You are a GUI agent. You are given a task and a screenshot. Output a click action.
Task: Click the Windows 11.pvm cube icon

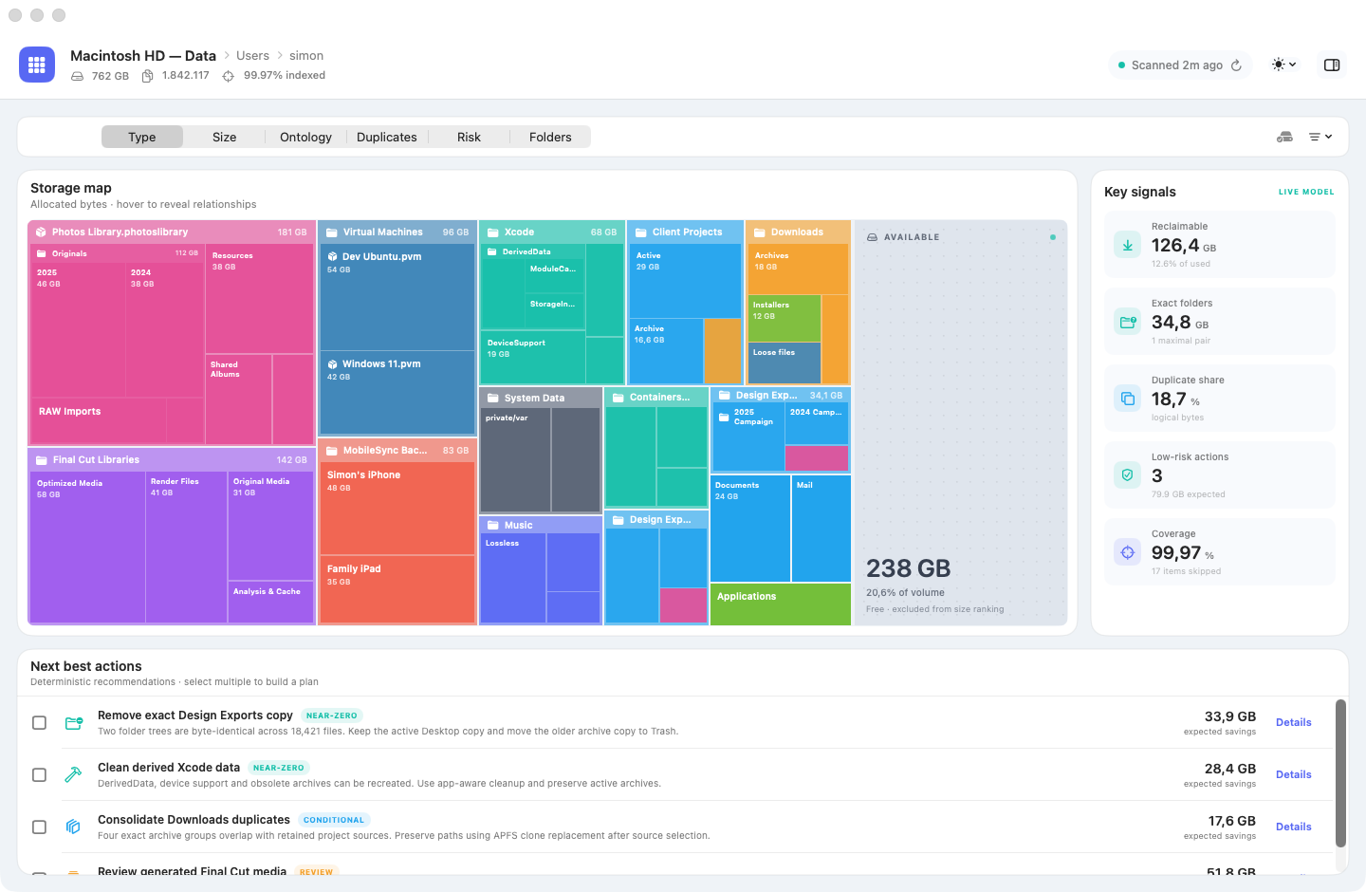[333, 364]
